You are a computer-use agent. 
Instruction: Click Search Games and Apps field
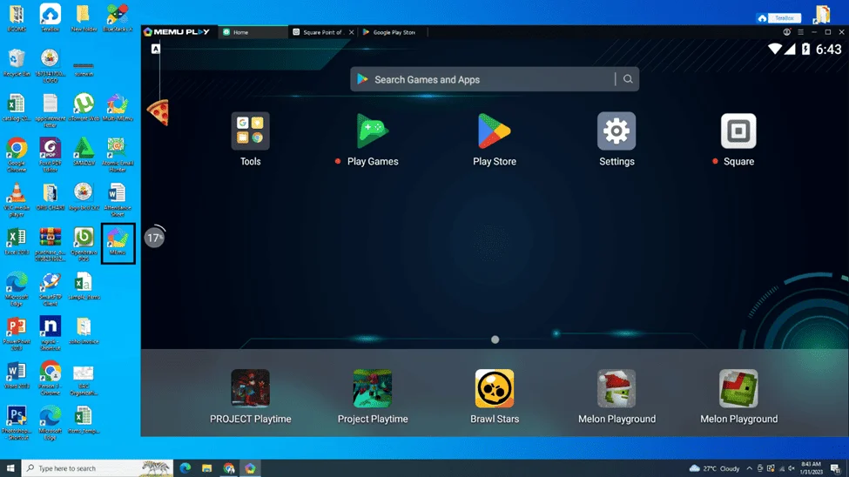[495, 79]
